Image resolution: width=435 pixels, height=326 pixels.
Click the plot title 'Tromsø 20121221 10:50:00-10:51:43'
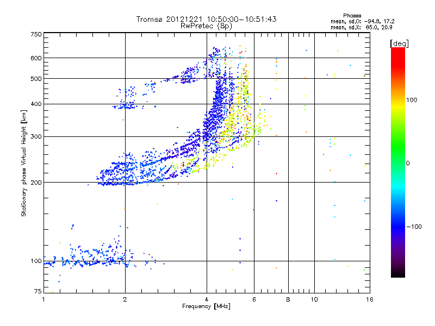(206, 19)
